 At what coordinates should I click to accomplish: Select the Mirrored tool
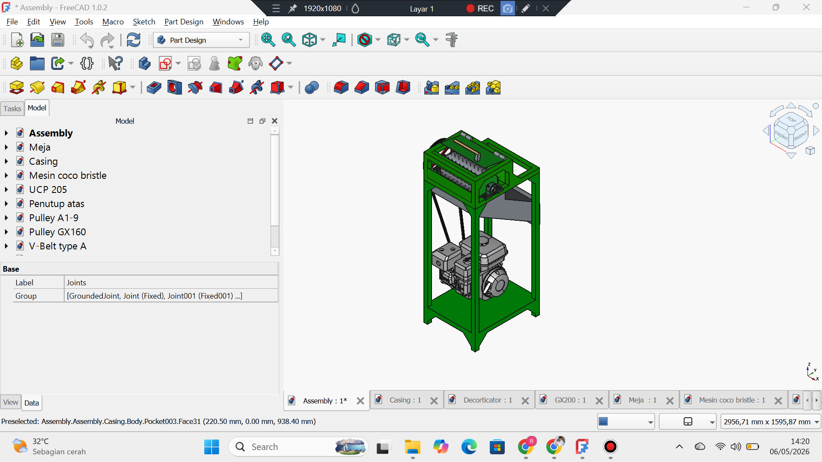432,88
